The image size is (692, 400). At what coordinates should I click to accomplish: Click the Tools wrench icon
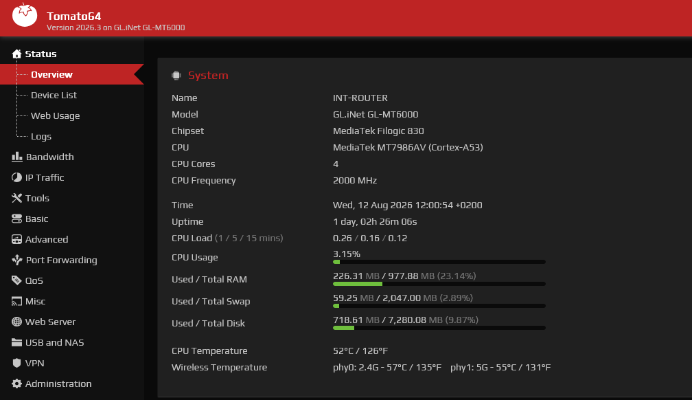[x=16, y=198]
